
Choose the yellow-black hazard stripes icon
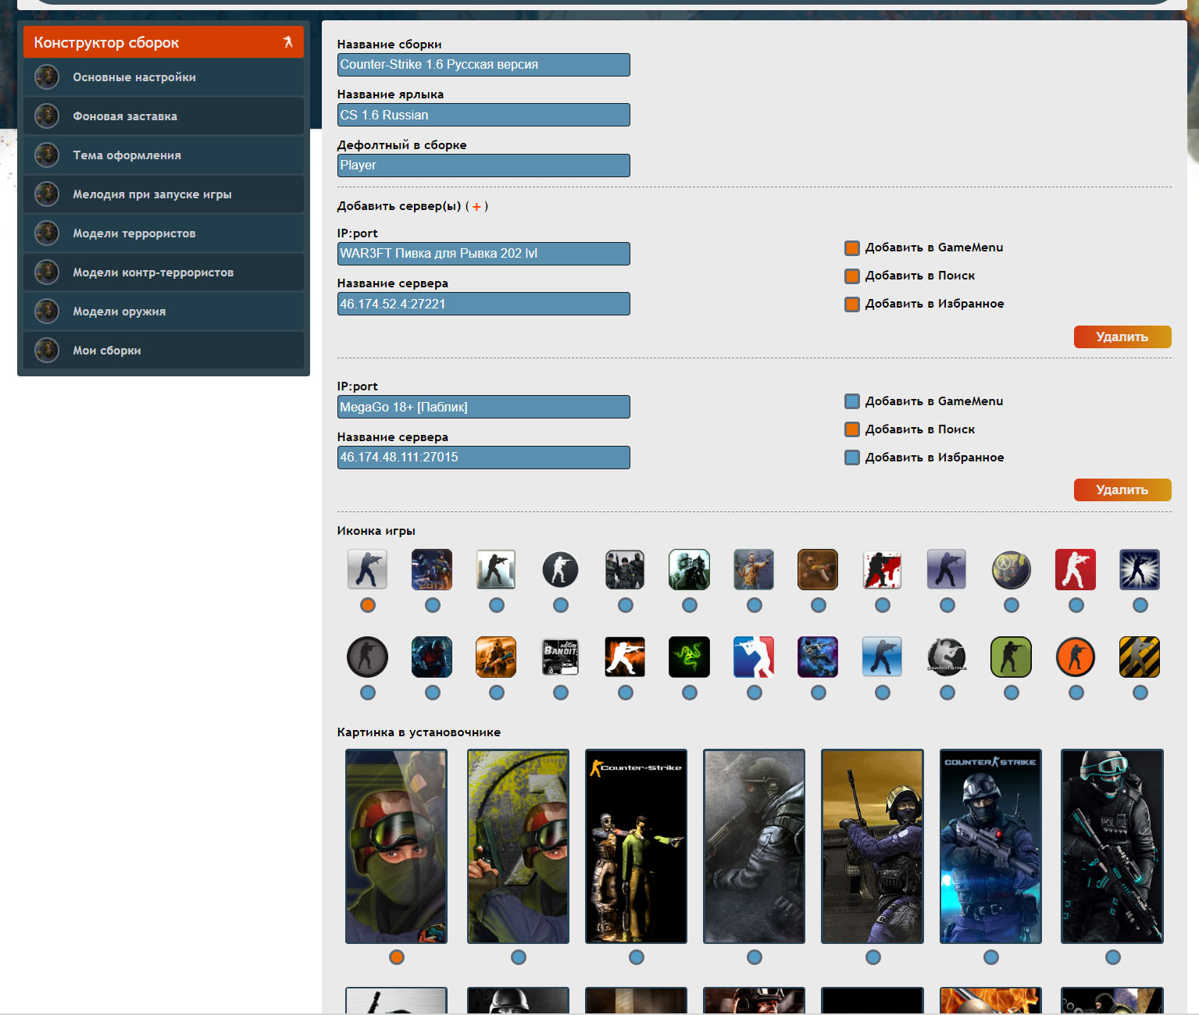pyautogui.click(x=1140, y=657)
